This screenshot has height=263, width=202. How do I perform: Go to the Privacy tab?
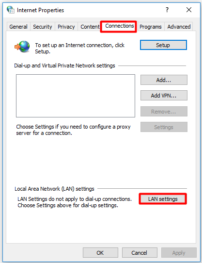pos(66,27)
